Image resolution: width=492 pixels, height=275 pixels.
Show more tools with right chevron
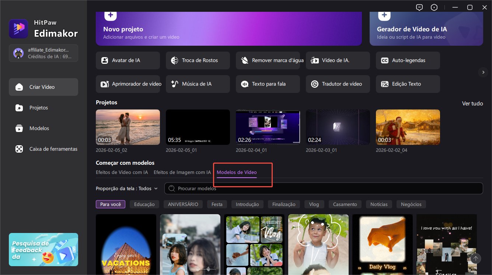point(483,72)
